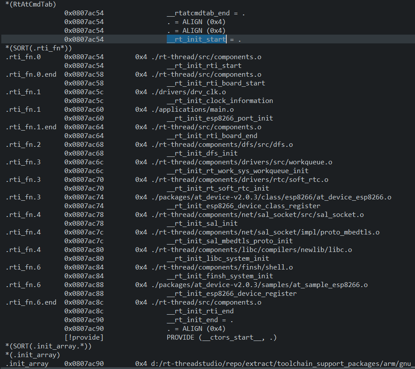
Task: Click the highlighted __rt_init_start symbol
Action: (197, 39)
